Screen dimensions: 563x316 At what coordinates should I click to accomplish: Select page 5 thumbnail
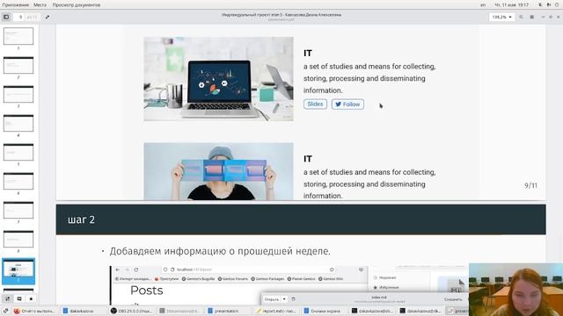(18, 152)
